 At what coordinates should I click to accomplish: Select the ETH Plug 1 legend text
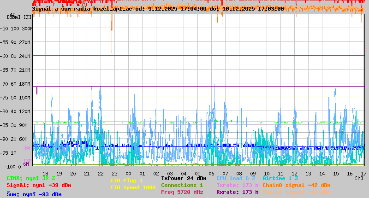click(x=126, y=181)
